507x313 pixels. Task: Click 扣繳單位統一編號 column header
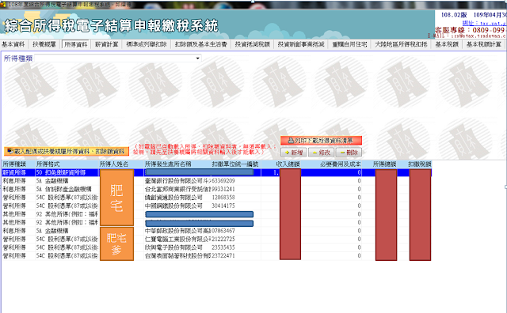pyautogui.click(x=236, y=164)
